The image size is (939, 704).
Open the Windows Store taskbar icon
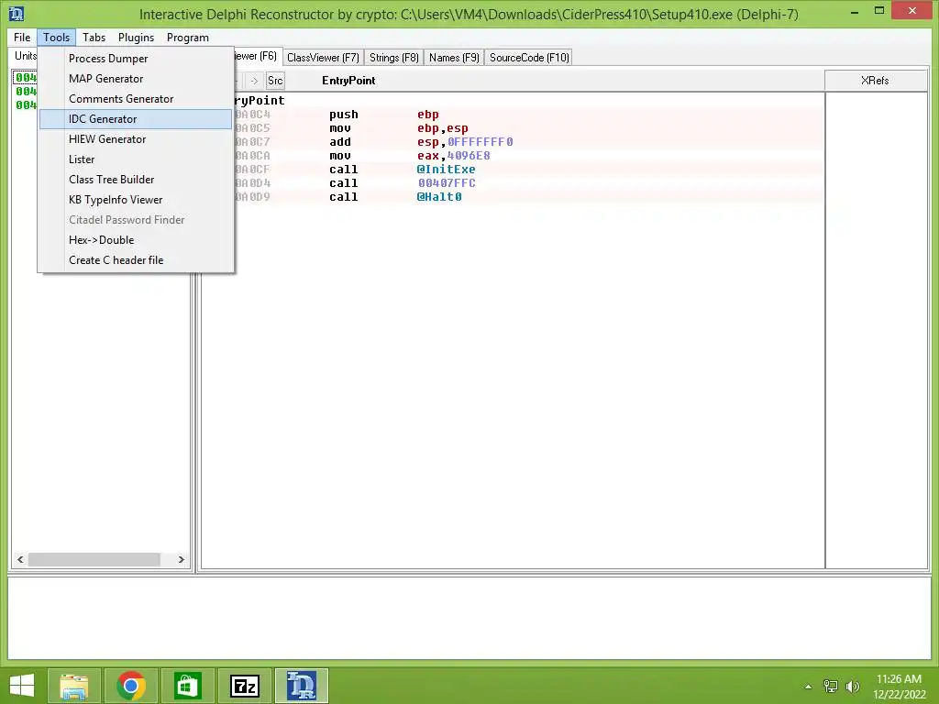pyautogui.click(x=187, y=686)
